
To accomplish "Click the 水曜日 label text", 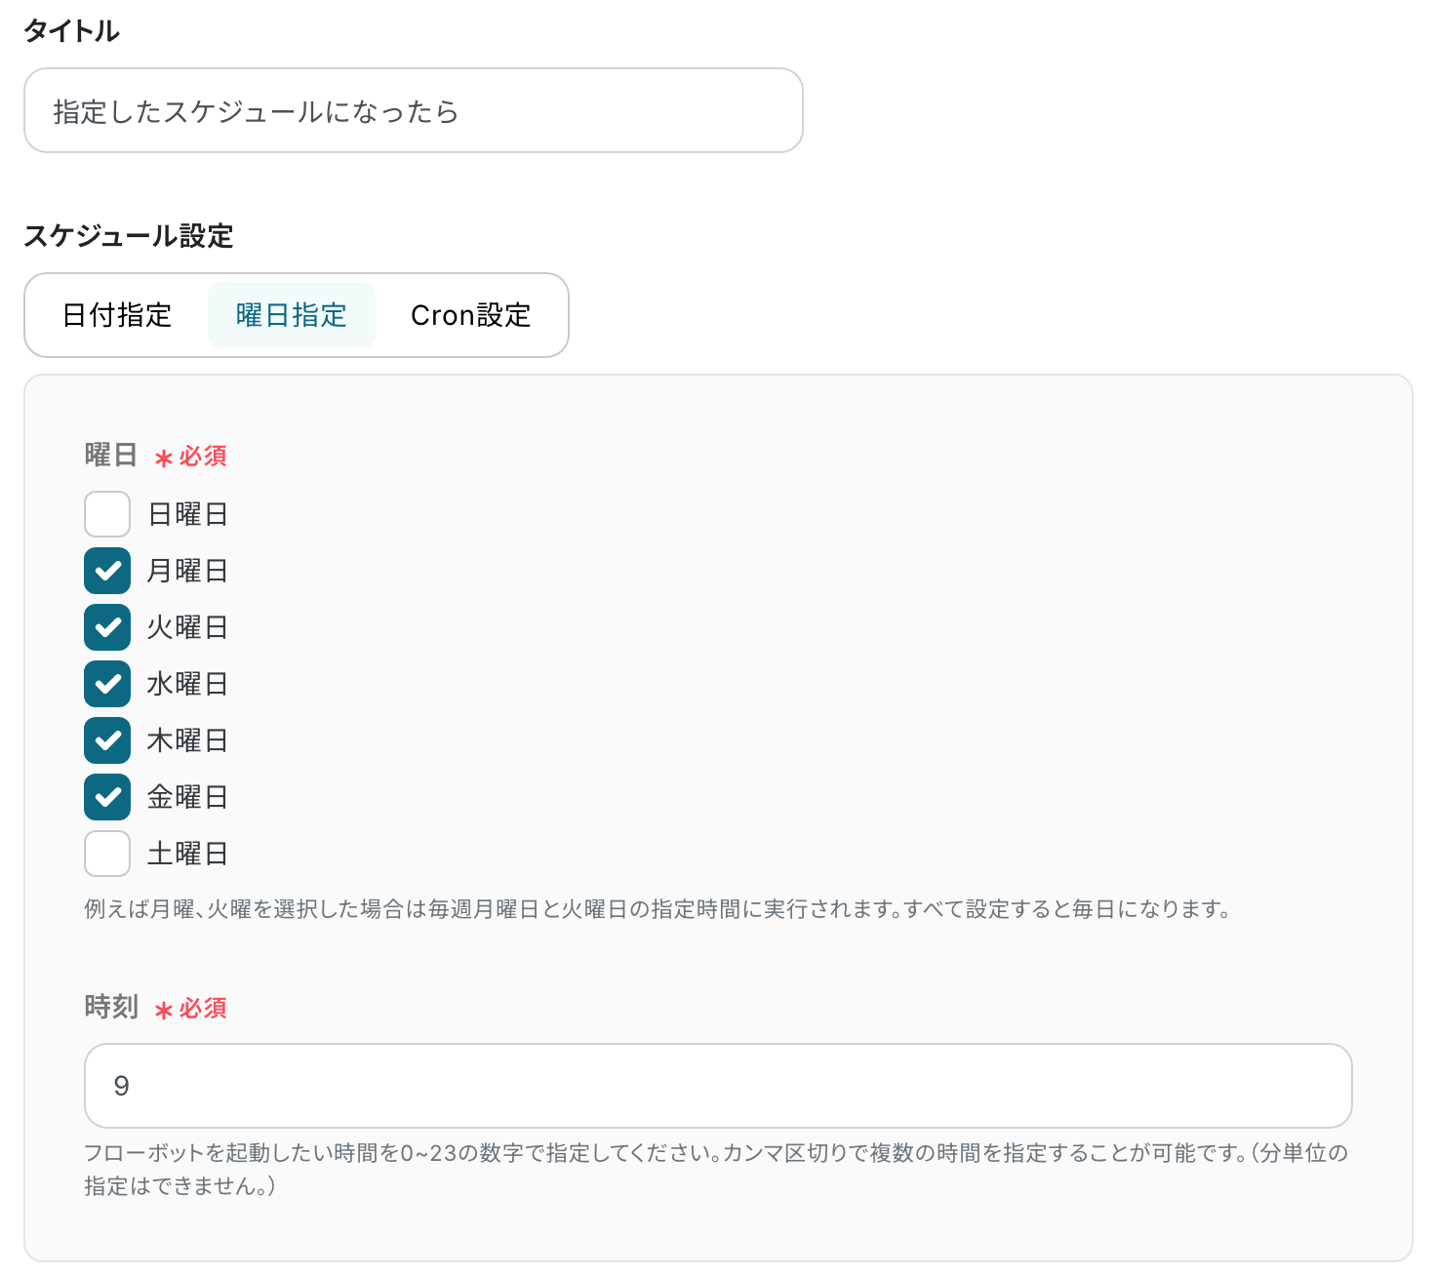I will click(187, 684).
